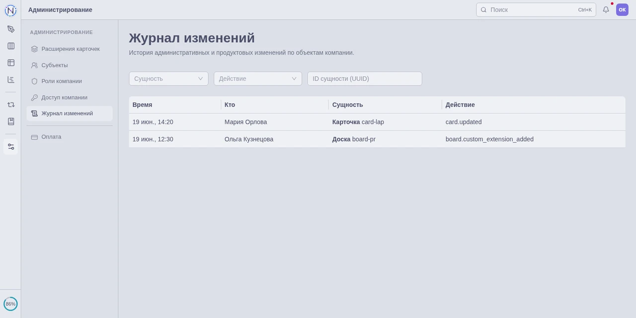Click Мария Орлова in the table
The width and height of the screenshot is (636, 318).
(245, 122)
